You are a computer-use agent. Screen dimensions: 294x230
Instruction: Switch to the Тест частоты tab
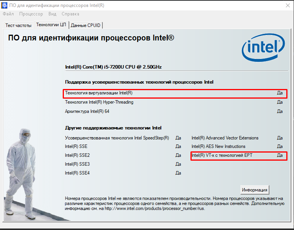(x=18, y=25)
